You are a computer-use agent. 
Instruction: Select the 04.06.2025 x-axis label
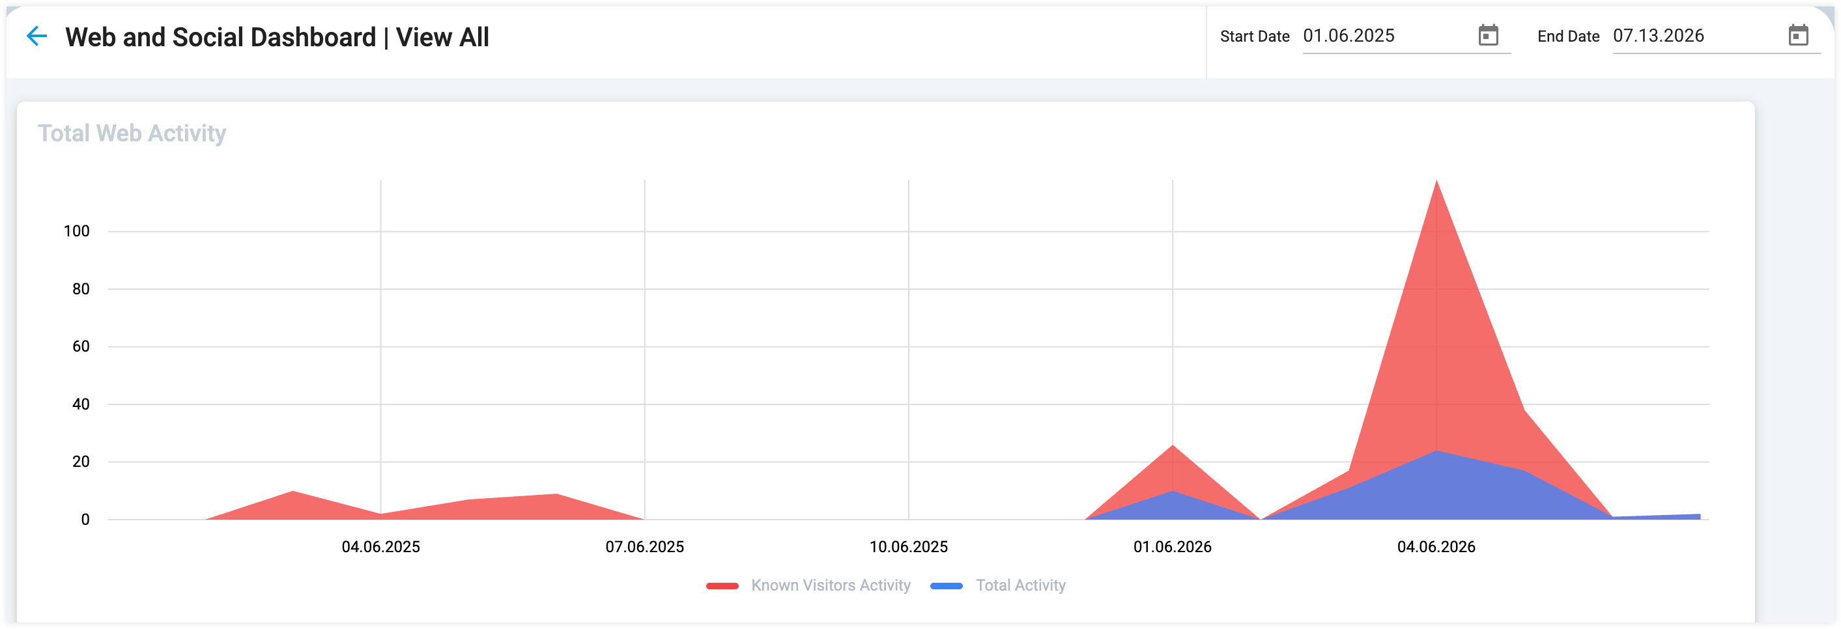(x=381, y=547)
